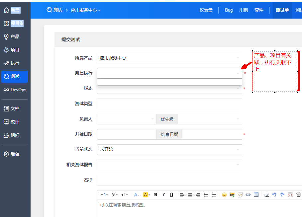Toggle underline formatting in editor
Screen dimensions: 302x217
[x=171, y=195]
